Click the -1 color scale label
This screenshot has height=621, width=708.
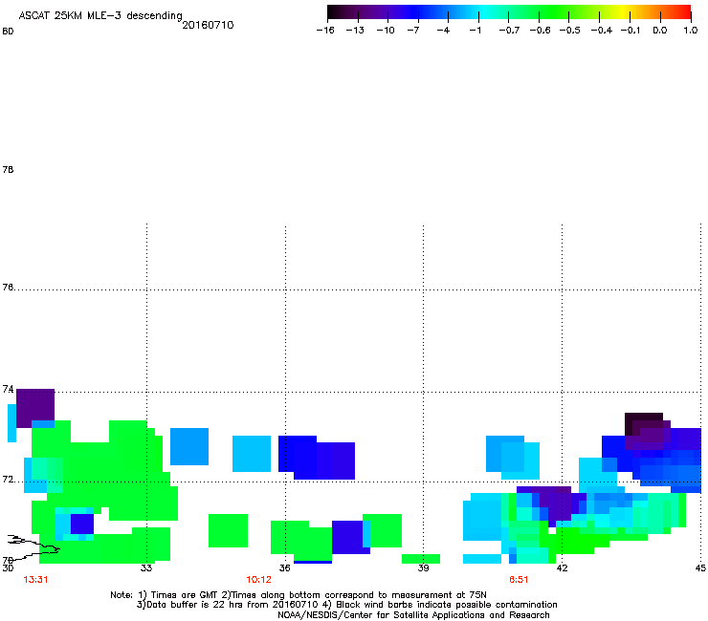click(x=475, y=31)
